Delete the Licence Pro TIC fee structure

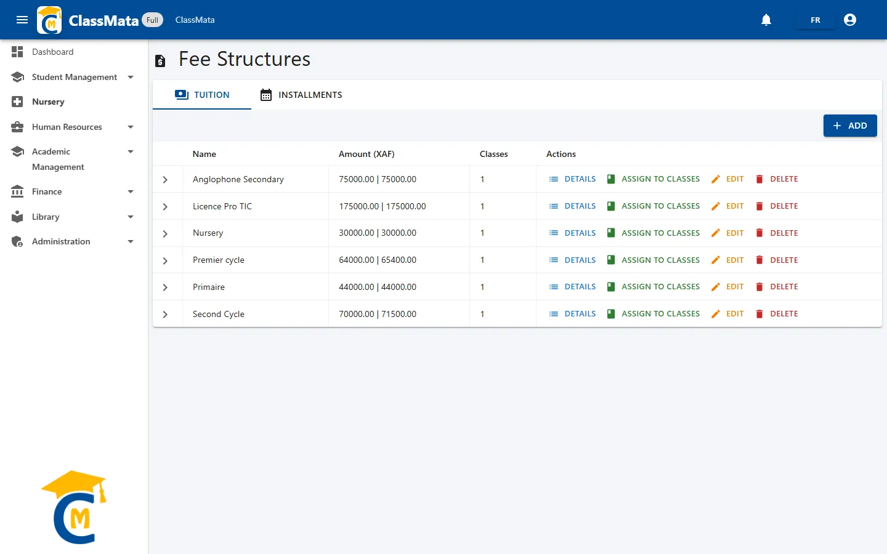pyautogui.click(x=776, y=206)
